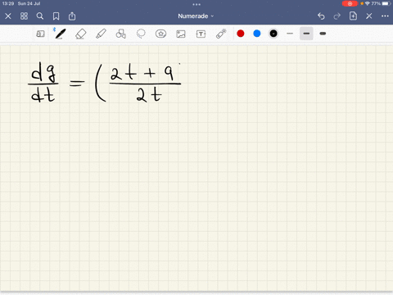Image resolution: width=393 pixels, height=295 pixels.
Task: Select the Shapes tool
Action: pyautogui.click(x=121, y=34)
